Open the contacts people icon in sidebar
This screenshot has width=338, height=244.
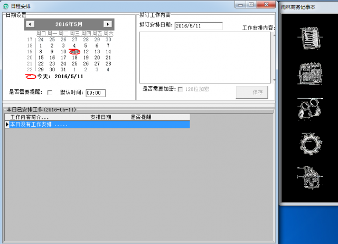click(x=310, y=108)
